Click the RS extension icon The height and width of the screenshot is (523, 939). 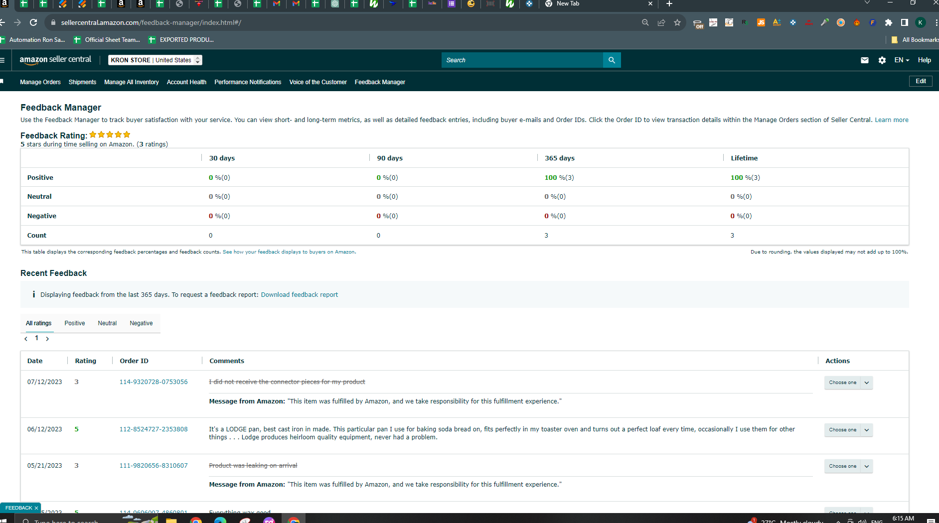tap(745, 22)
